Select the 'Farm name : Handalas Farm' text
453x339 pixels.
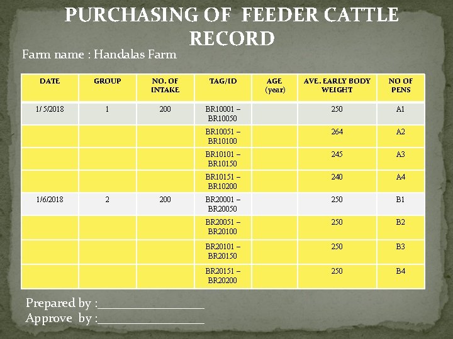(99, 55)
